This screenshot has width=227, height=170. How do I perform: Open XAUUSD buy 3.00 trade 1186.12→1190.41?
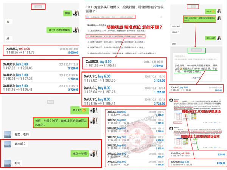pyautogui.click(x=196, y=89)
